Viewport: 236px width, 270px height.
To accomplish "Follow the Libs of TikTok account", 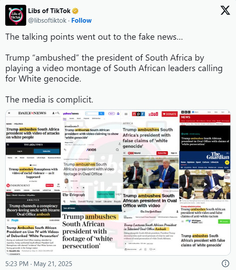I will [x=81, y=21].
